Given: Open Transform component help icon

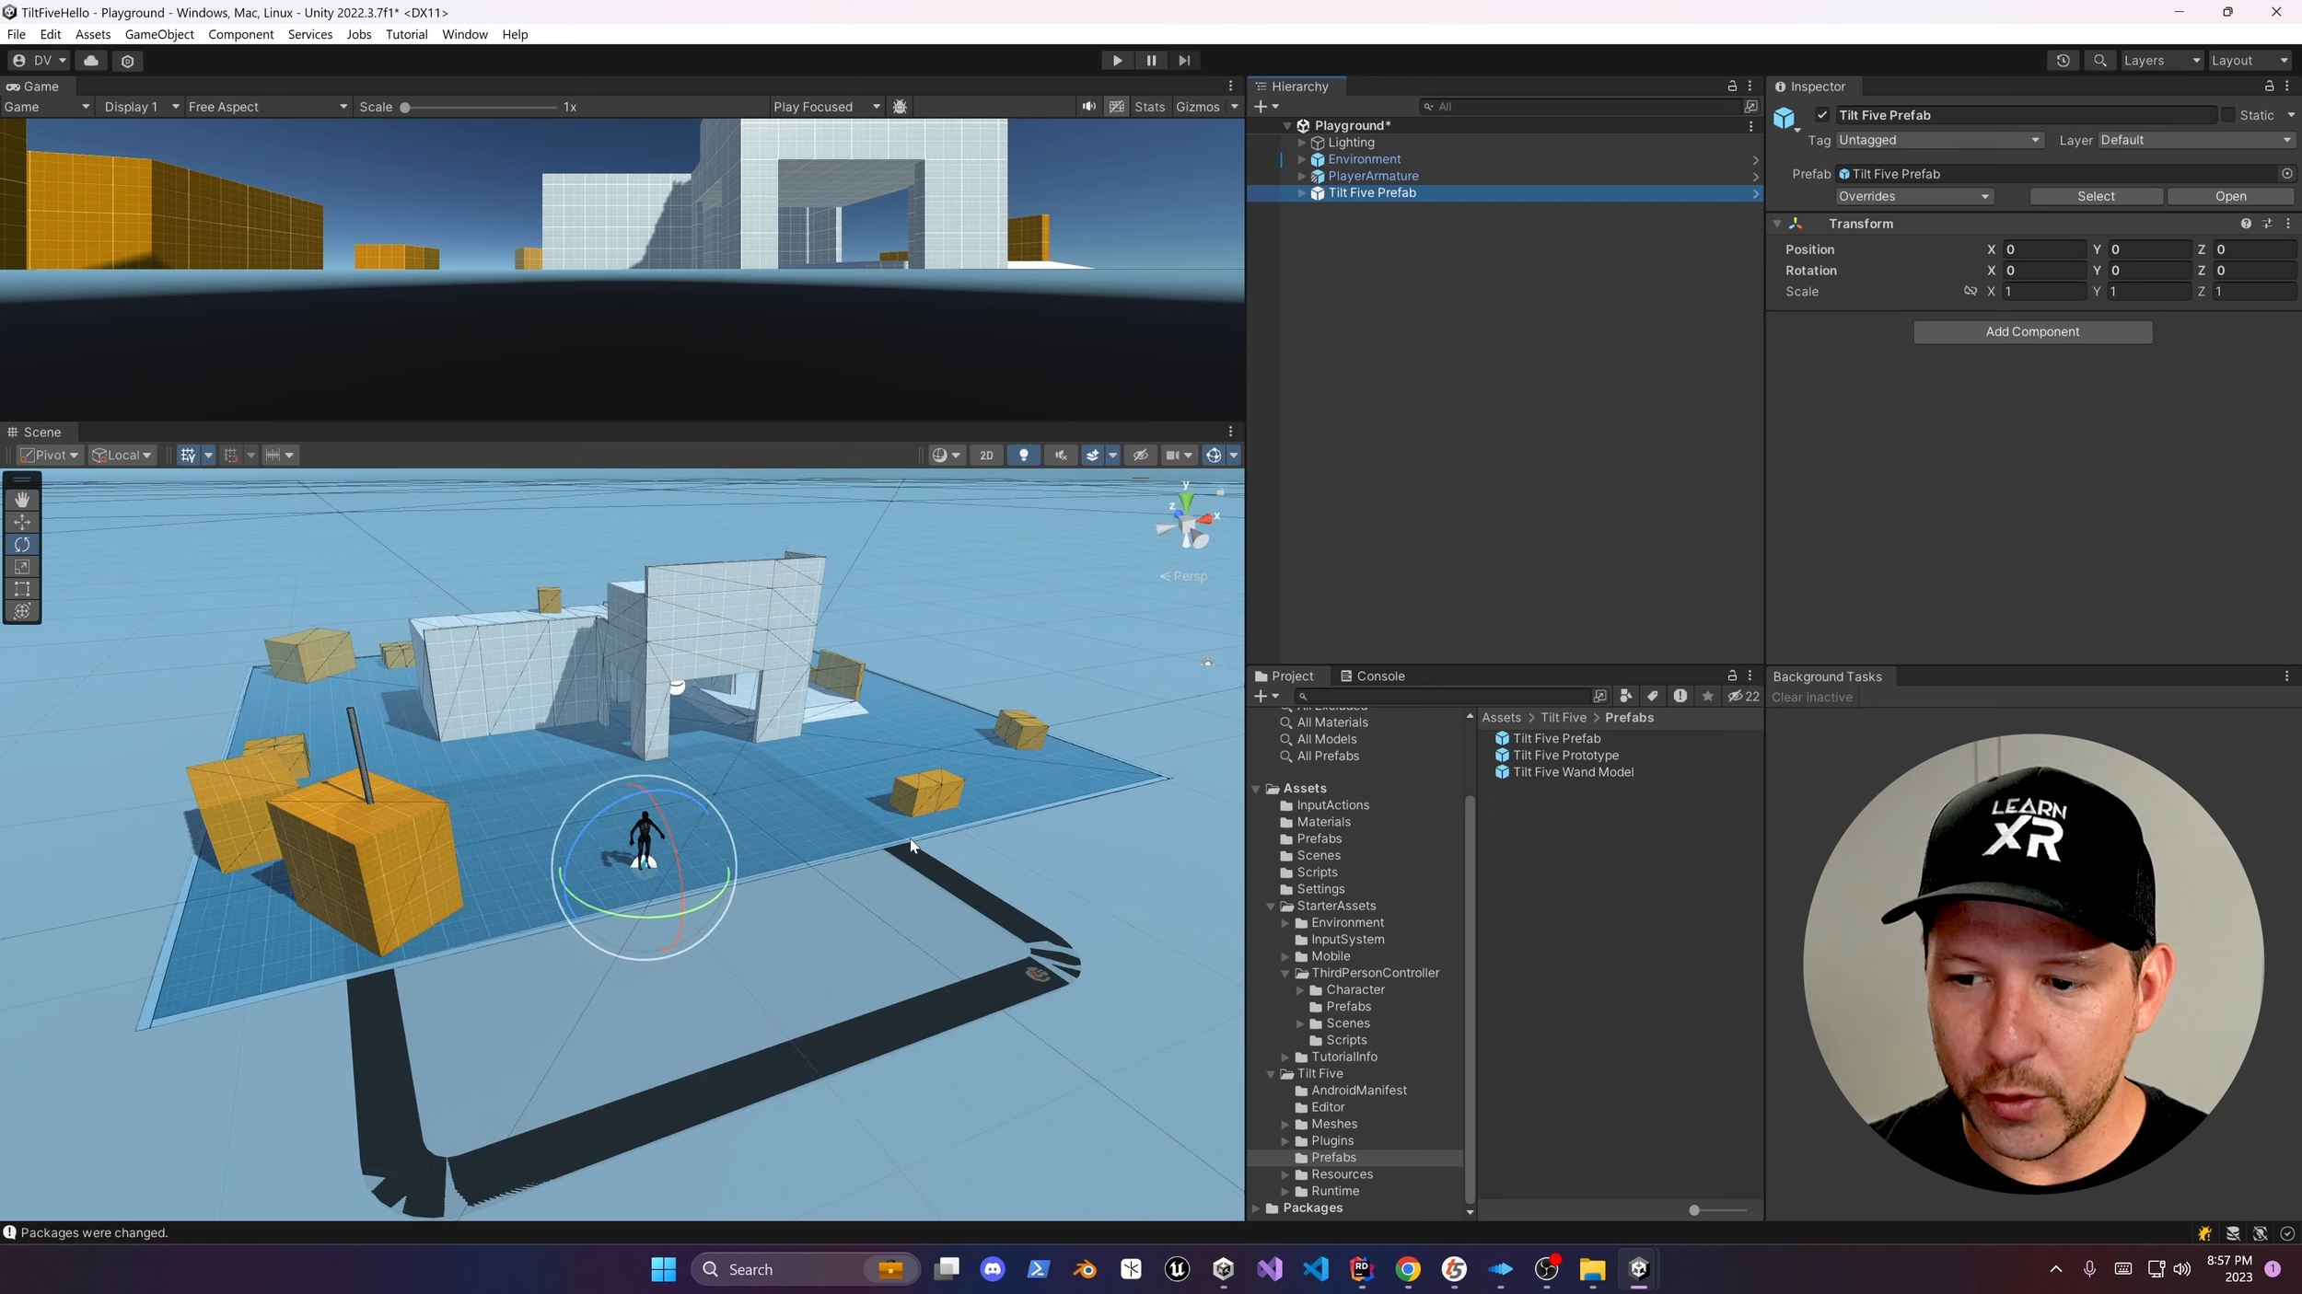Looking at the screenshot, I should click(2246, 224).
